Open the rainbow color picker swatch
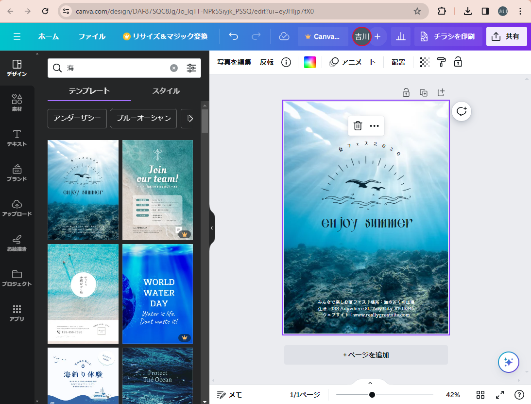This screenshot has height=404, width=531. (x=310, y=62)
